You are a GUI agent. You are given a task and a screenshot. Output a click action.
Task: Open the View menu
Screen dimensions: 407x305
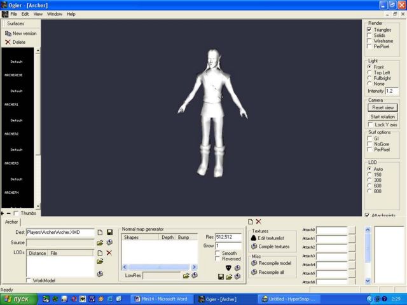pos(38,14)
